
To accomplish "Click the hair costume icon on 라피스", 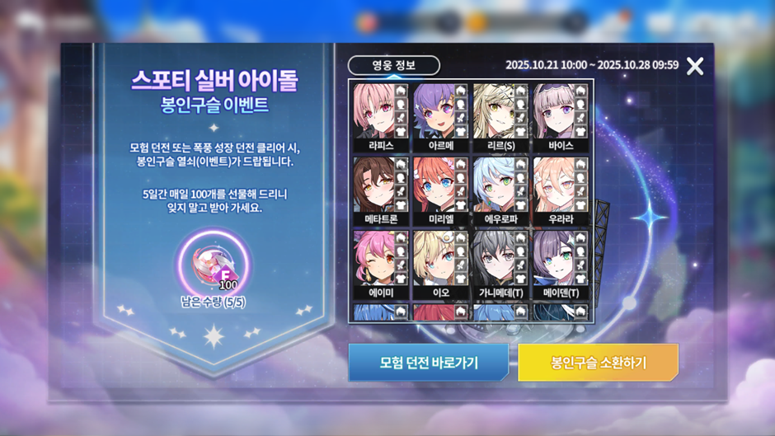I will pos(401,91).
